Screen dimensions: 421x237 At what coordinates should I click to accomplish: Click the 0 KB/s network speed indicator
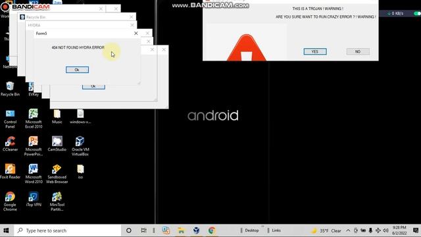click(395, 13)
